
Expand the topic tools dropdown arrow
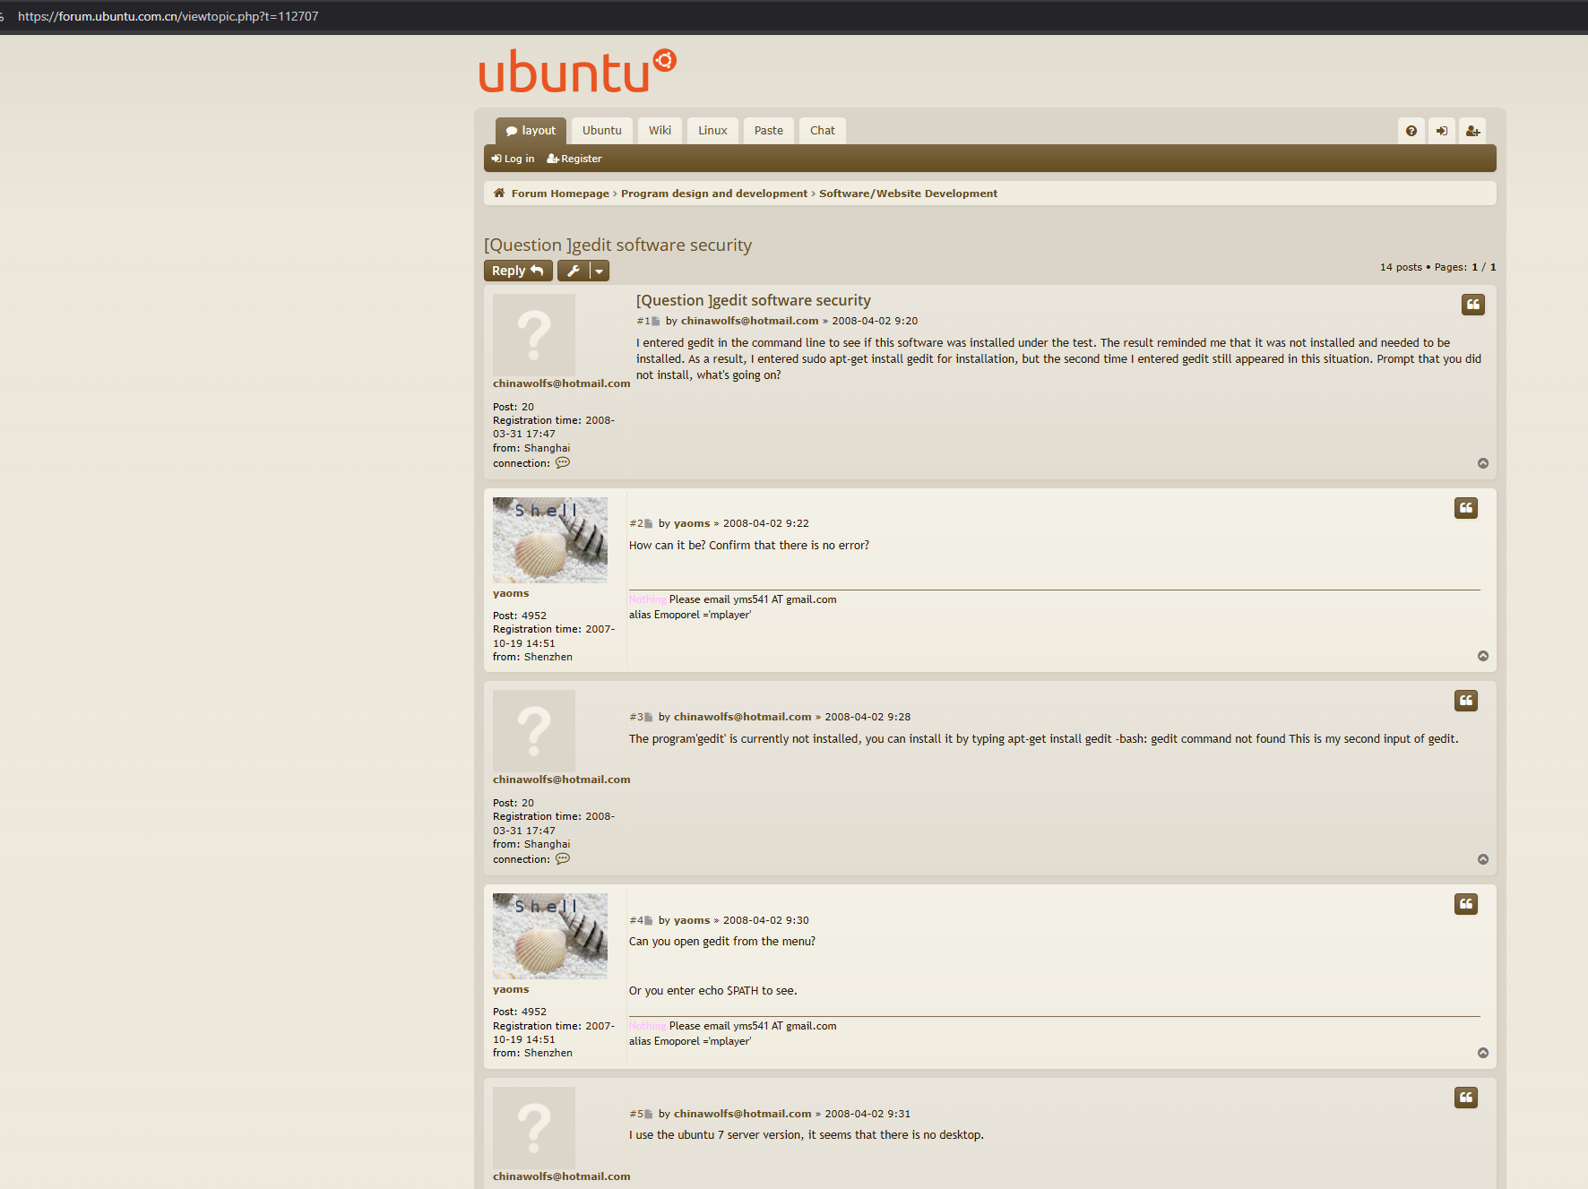(600, 271)
